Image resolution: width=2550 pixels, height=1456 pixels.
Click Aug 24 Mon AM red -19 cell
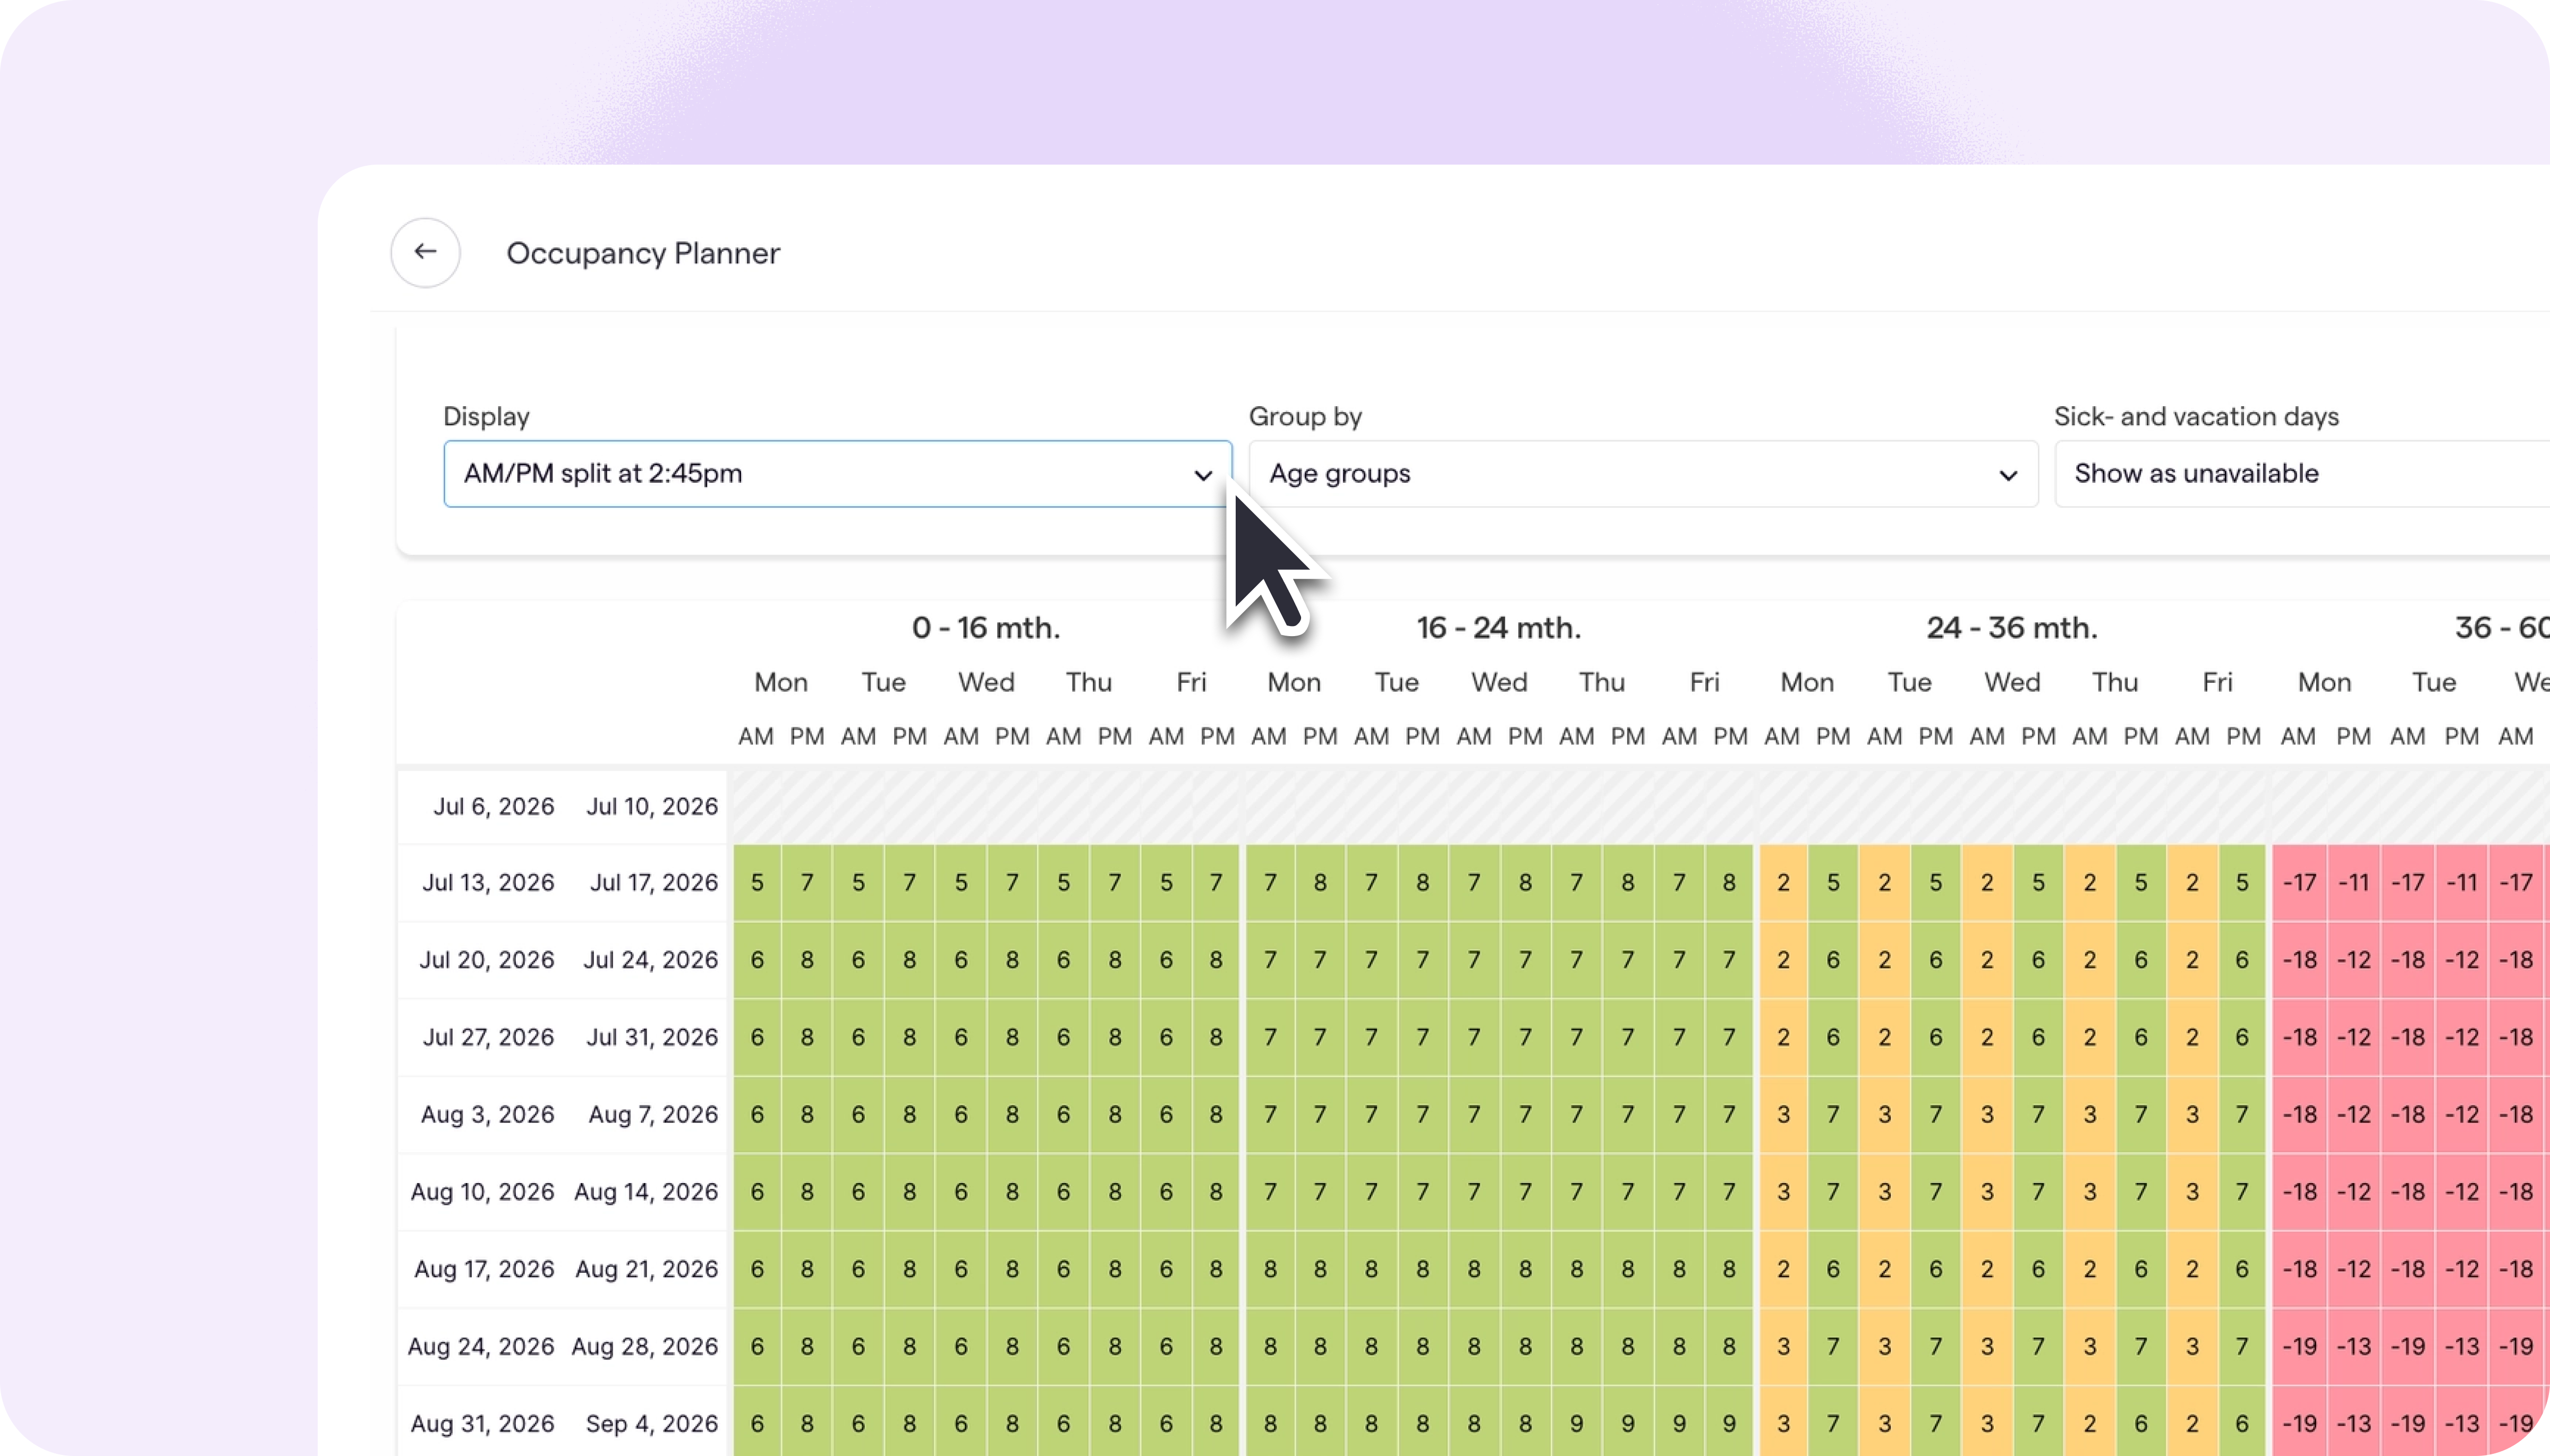pyautogui.click(x=2299, y=1346)
